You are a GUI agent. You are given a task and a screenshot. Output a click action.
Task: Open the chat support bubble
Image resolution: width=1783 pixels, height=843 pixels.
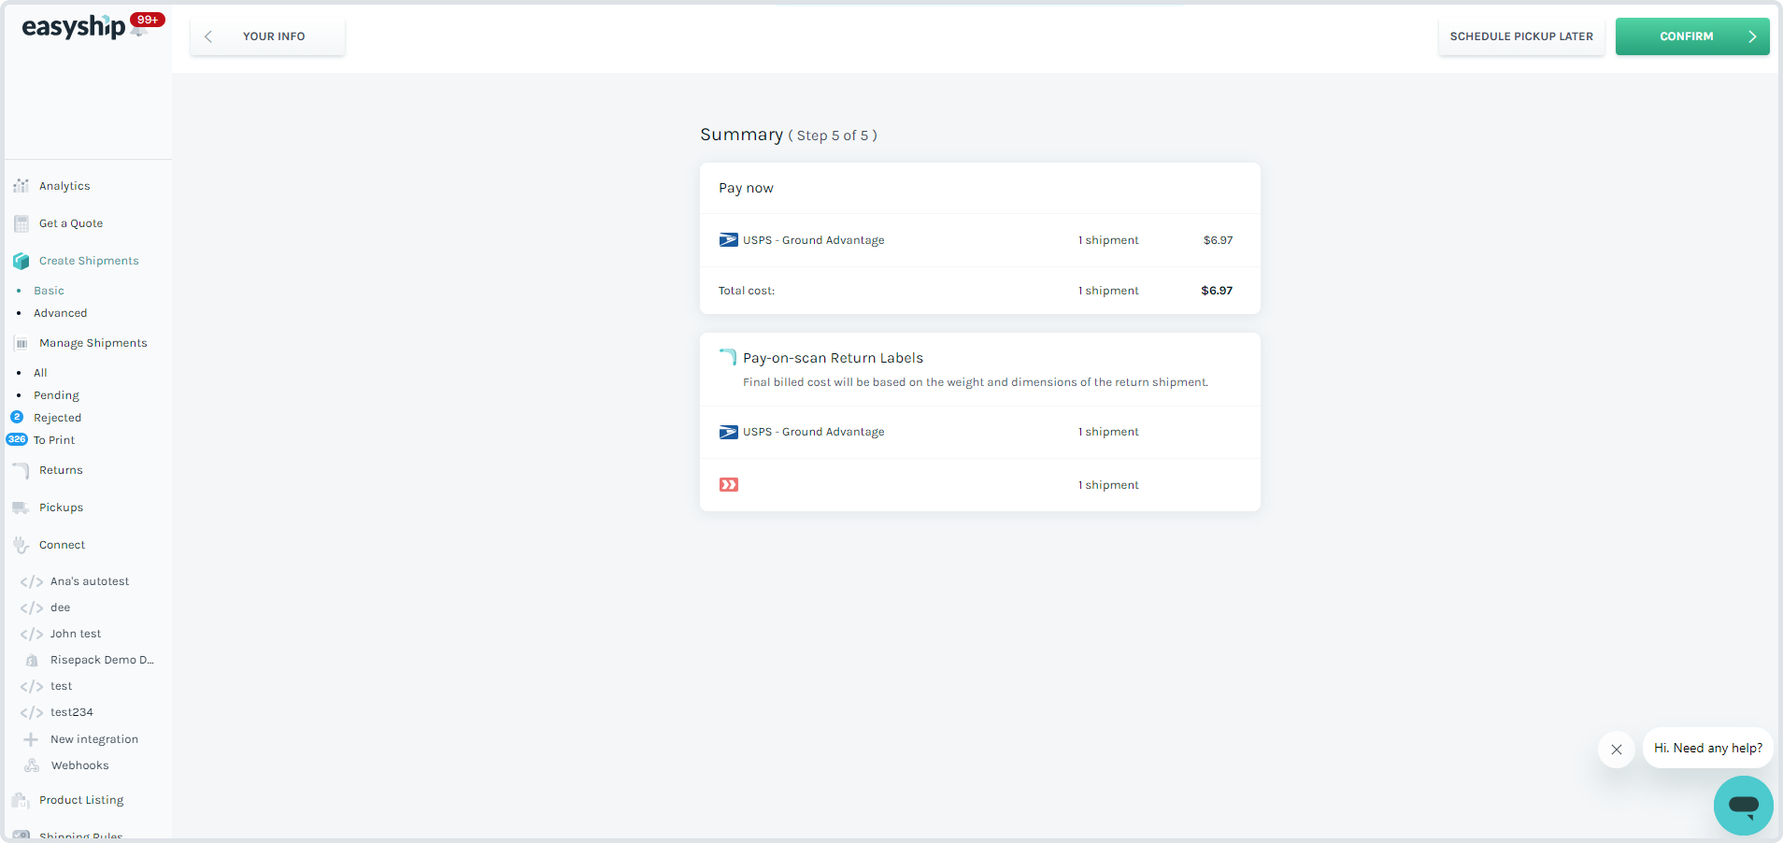pyautogui.click(x=1743, y=805)
